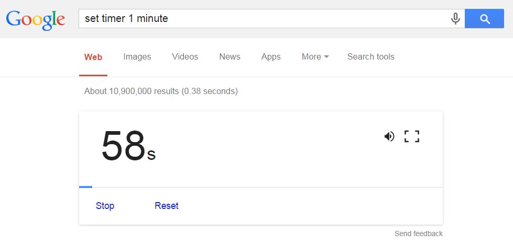This screenshot has width=513, height=245.
Task: Select the Web tab
Action: (x=93, y=57)
